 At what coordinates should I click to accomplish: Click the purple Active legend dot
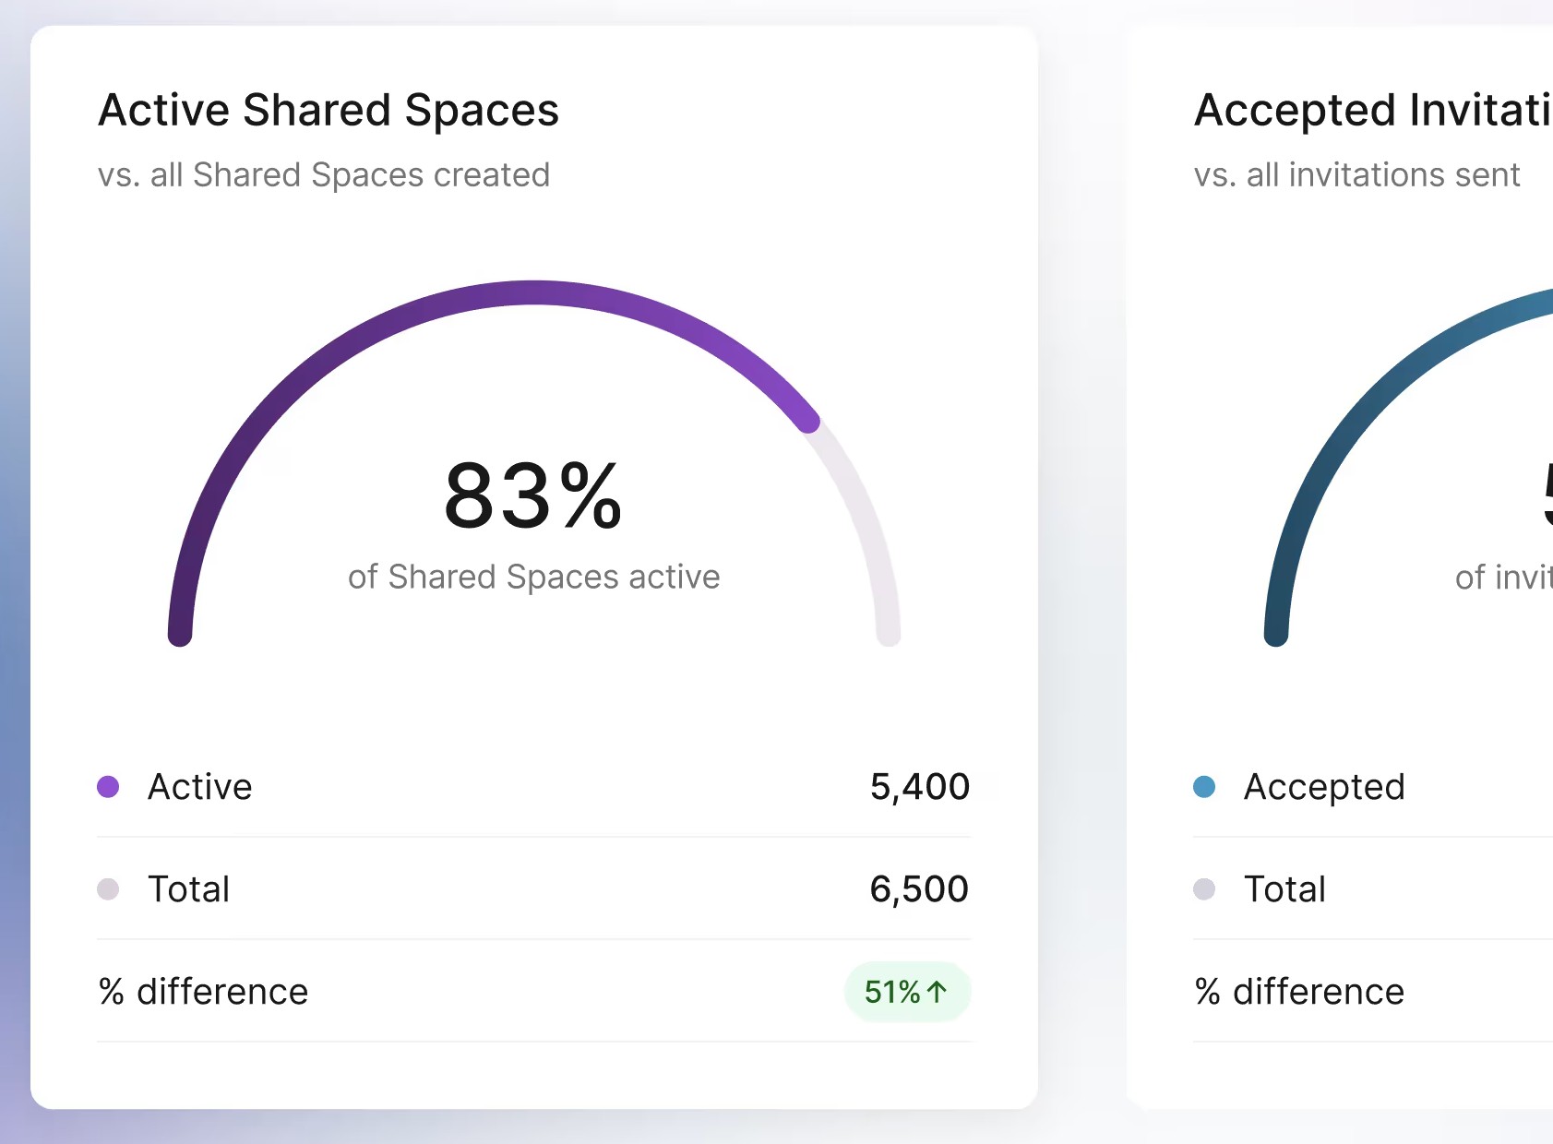point(108,787)
